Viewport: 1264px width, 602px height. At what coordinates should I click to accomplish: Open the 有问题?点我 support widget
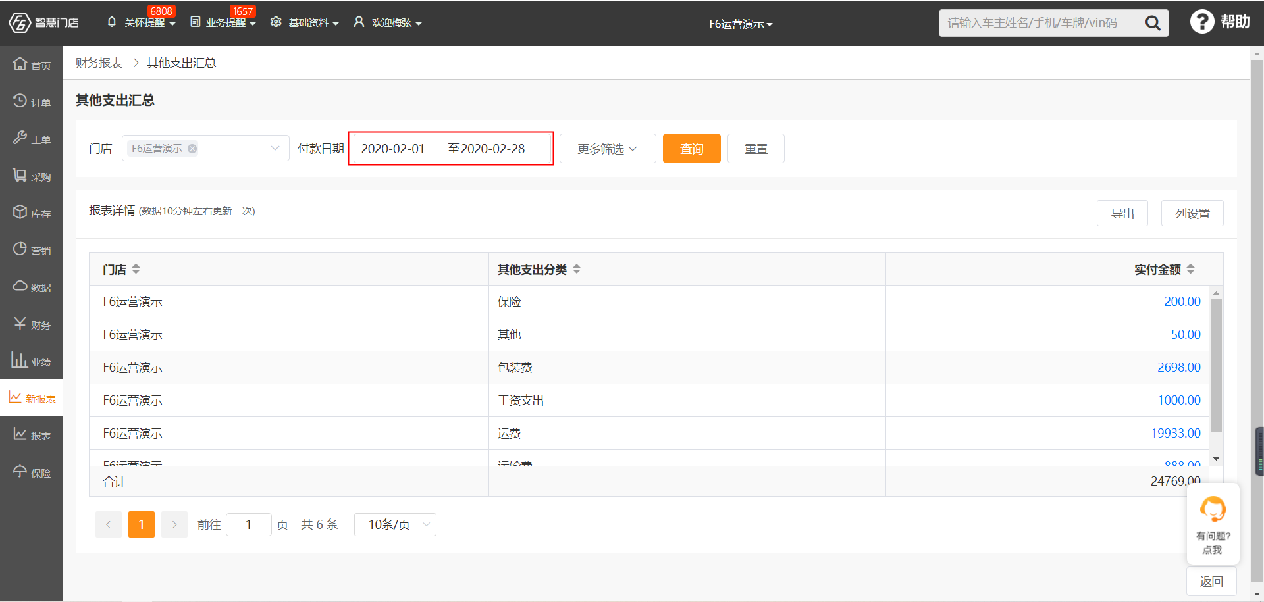click(1213, 524)
